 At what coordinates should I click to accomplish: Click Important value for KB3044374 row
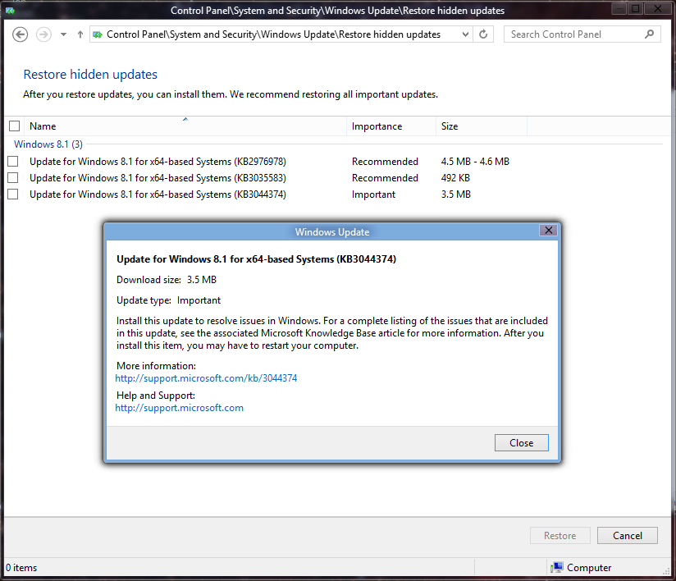[373, 194]
